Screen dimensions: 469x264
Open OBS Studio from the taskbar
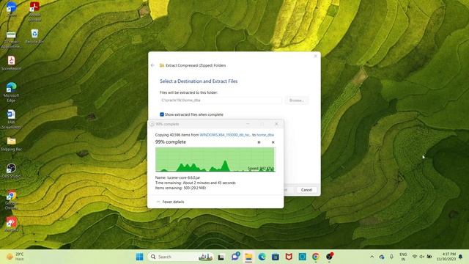click(x=329, y=257)
